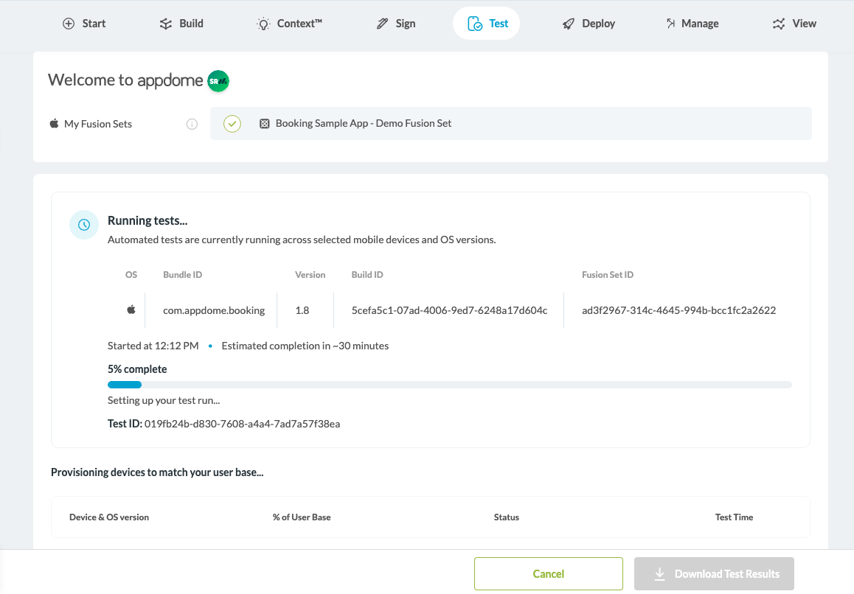This screenshot has height=594, width=854.
Task: Click the My Fusion Sets label
Action: click(x=98, y=124)
